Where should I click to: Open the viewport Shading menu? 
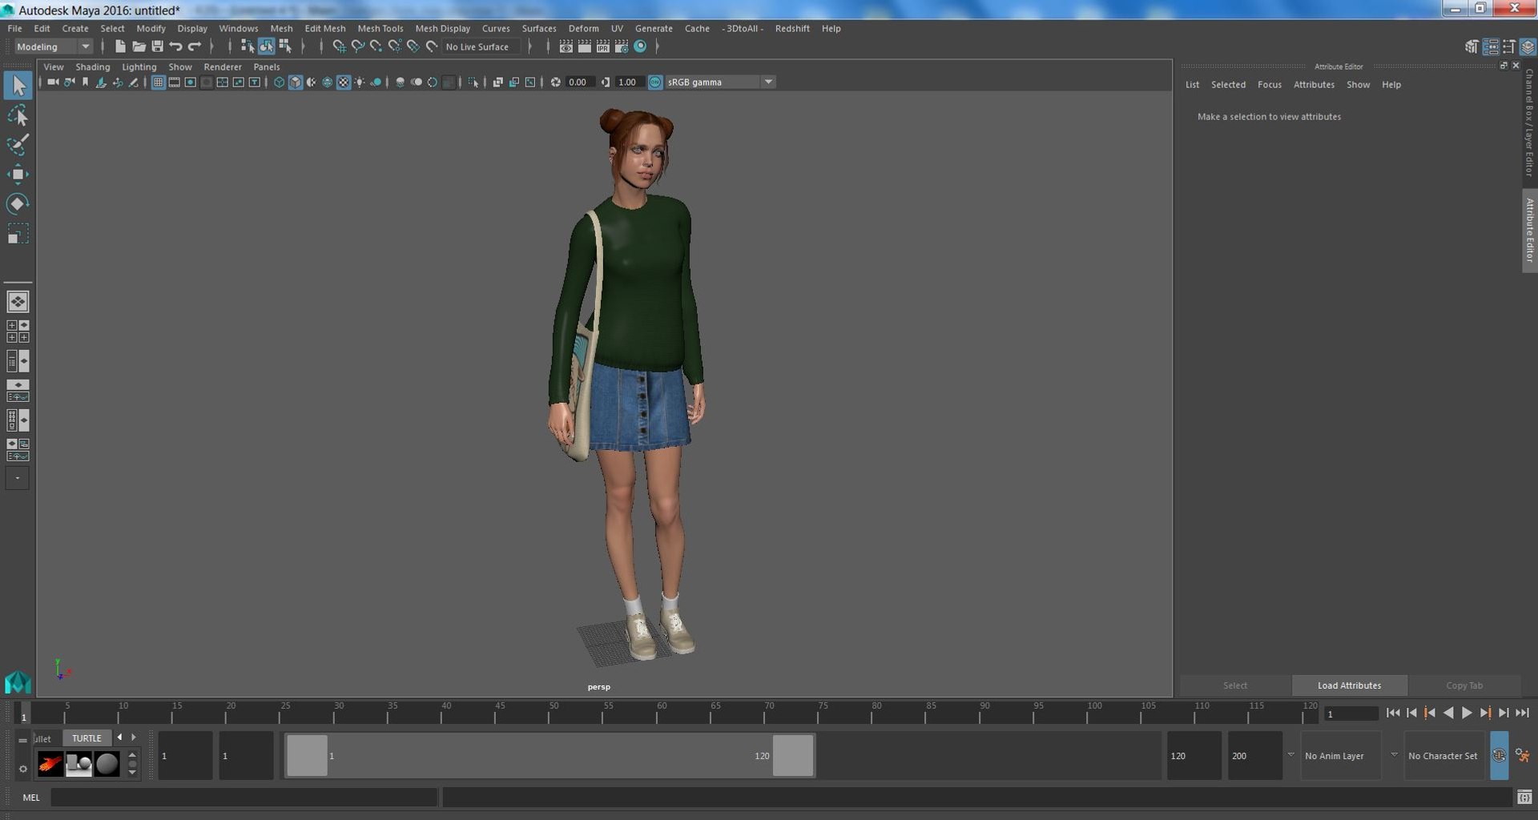point(93,66)
